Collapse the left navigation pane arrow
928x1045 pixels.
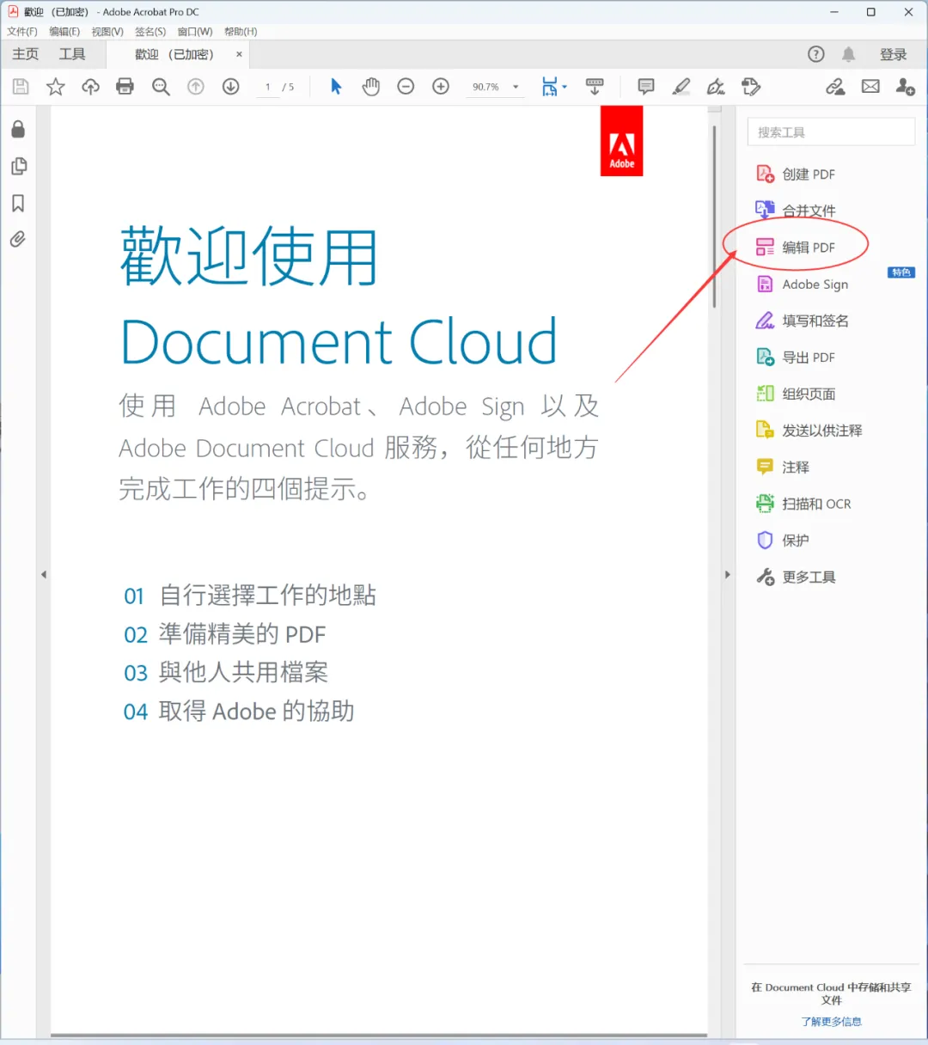coord(44,575)
